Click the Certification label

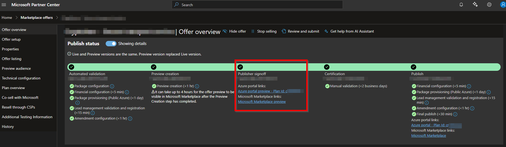point(335,74)
